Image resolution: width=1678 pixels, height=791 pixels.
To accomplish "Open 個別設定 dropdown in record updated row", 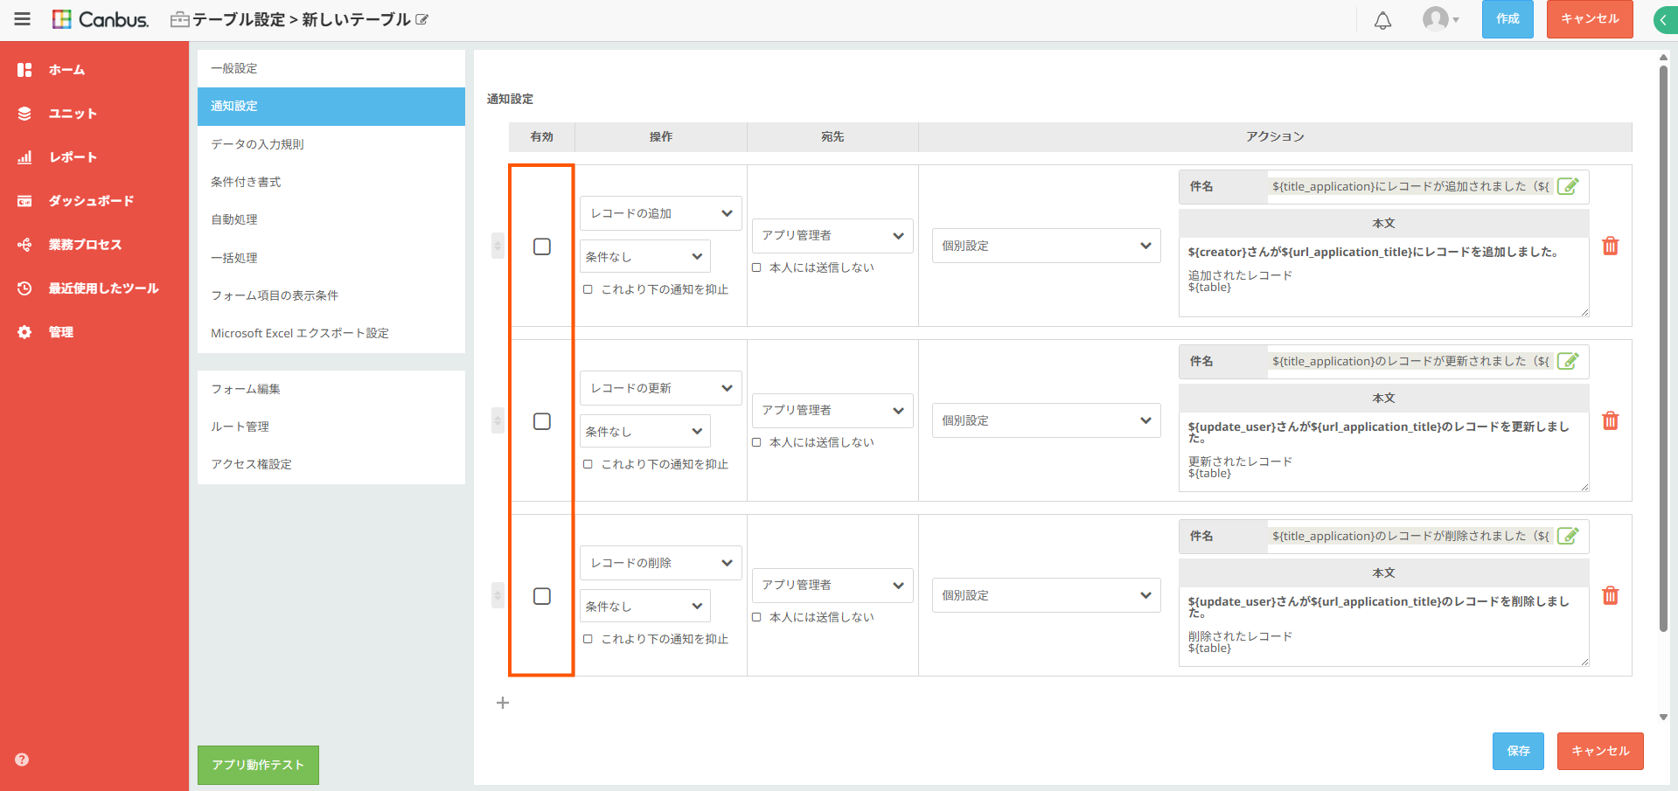I will pyautogui.click(x=1047, y=420).
